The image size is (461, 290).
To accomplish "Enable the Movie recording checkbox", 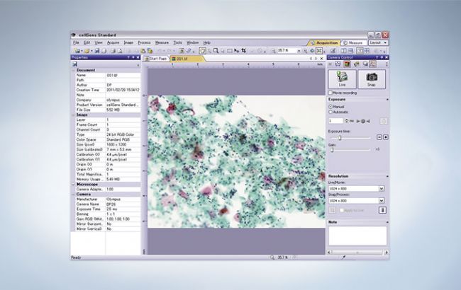I will pos(331,93).
